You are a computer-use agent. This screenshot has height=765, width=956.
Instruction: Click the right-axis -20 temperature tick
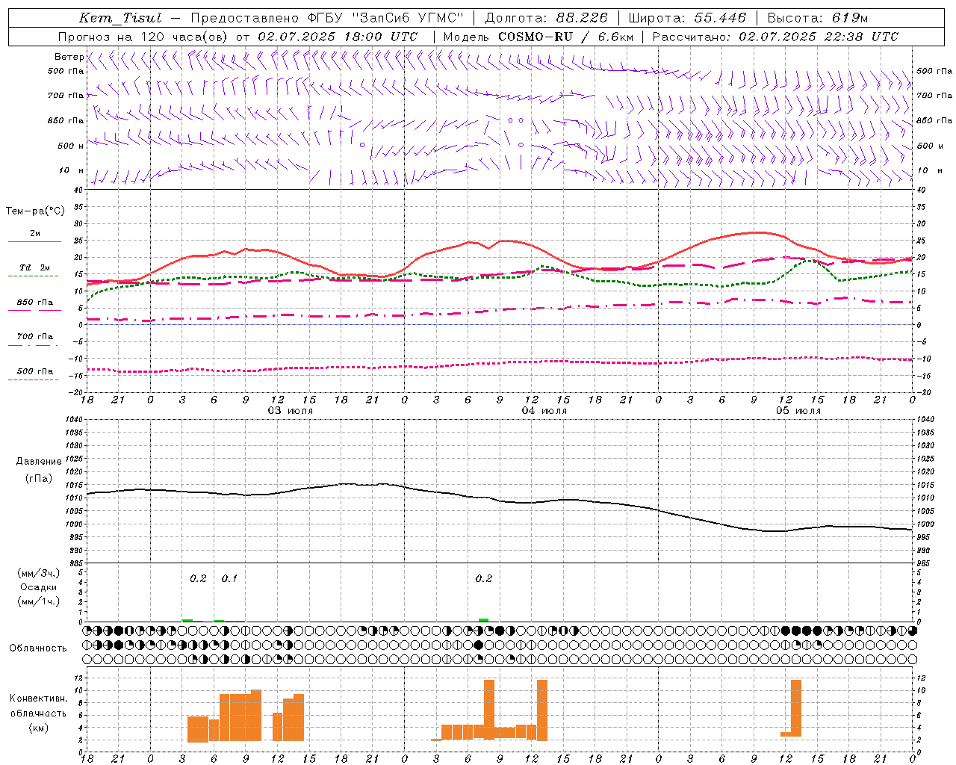coord(924,392)
